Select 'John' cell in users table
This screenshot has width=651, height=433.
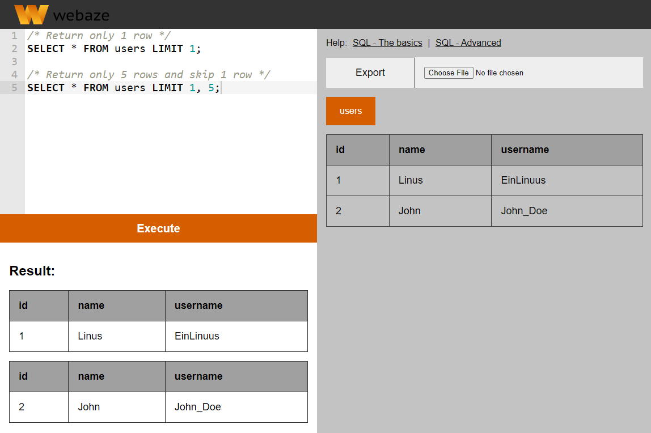[440, 211]
